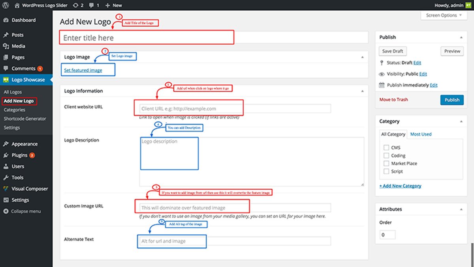Click the Save Draft button
474x267 pixels.
point(393,51)
